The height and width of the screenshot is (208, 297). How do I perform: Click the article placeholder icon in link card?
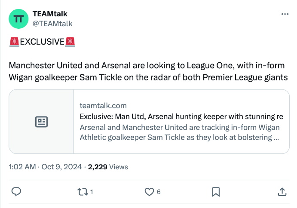point(41,122)
